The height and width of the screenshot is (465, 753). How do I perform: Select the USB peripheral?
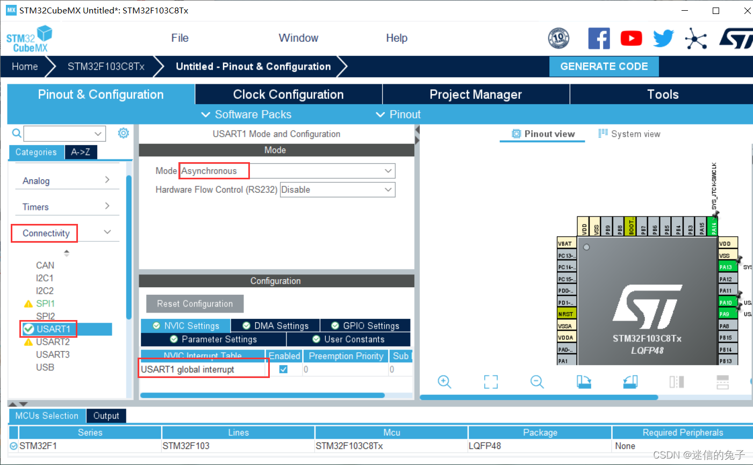(x=45, y=367)
